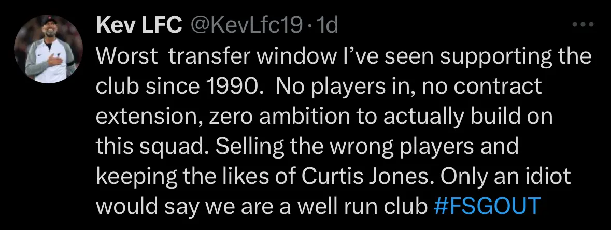Click the display name Kev LFC
611x230 pixels.
pyautogui.click(x=139, y=25)
